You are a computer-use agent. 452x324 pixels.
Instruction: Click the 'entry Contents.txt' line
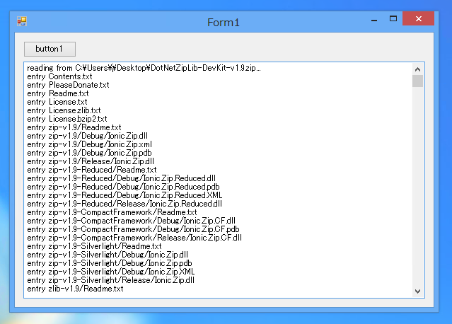point(59,76)
